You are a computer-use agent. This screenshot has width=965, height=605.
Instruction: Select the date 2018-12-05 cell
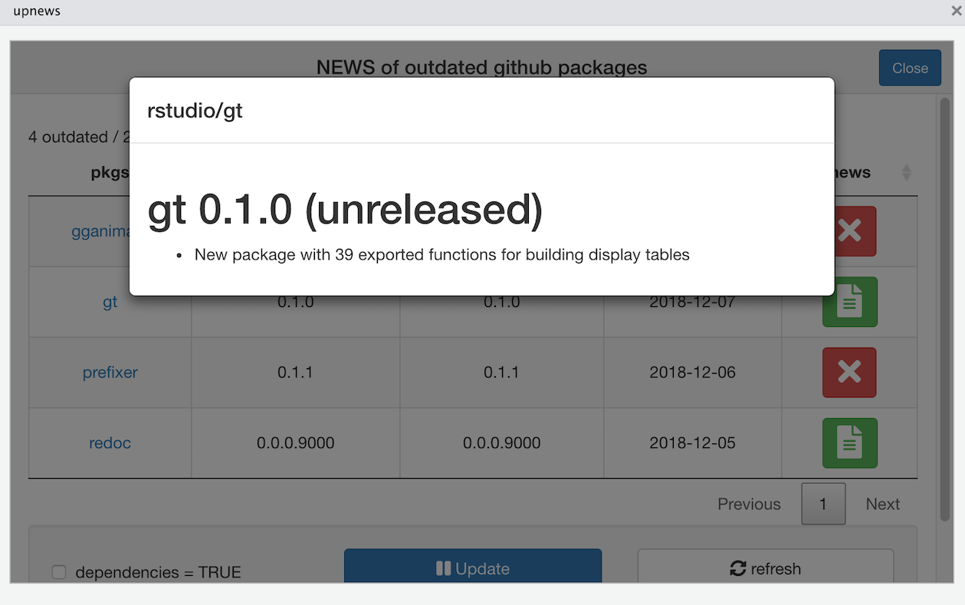click(x=692, y=443)
